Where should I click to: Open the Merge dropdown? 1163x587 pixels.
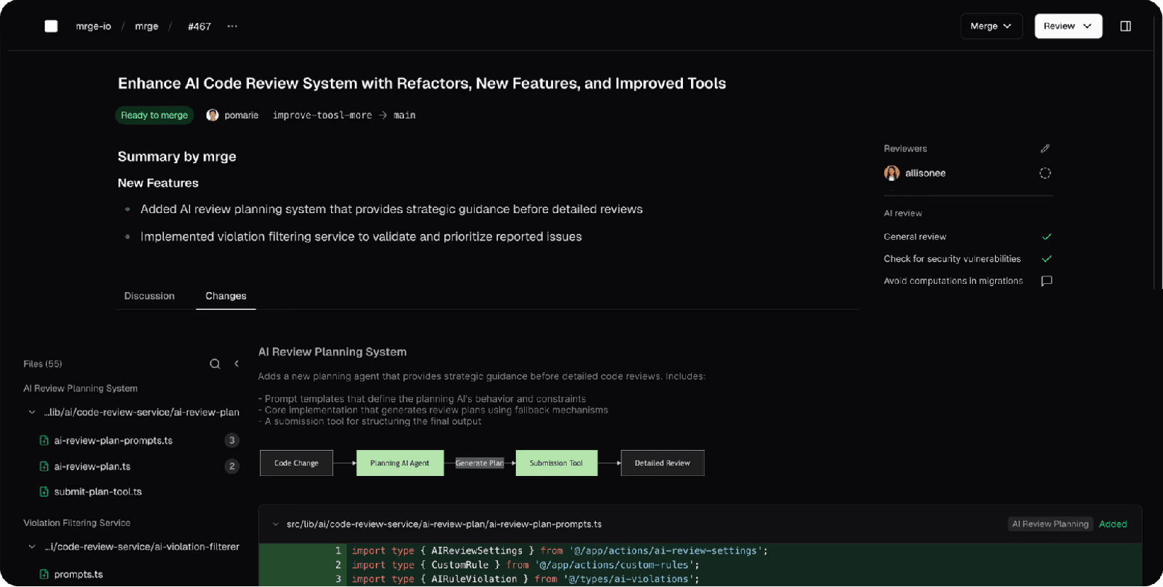click(991, 26)
